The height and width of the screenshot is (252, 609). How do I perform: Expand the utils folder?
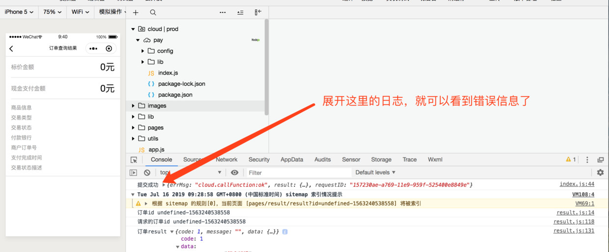click(133, 139)
